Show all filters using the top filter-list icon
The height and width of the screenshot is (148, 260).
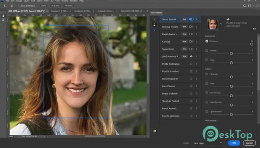click(x=155, y=19)
